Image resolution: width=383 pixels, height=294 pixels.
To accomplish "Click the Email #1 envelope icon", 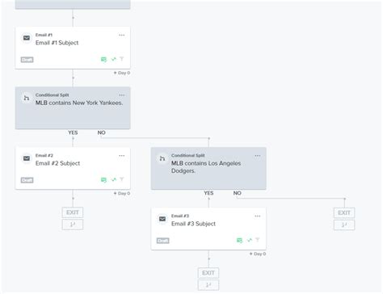I will click(x=27, y=38).
